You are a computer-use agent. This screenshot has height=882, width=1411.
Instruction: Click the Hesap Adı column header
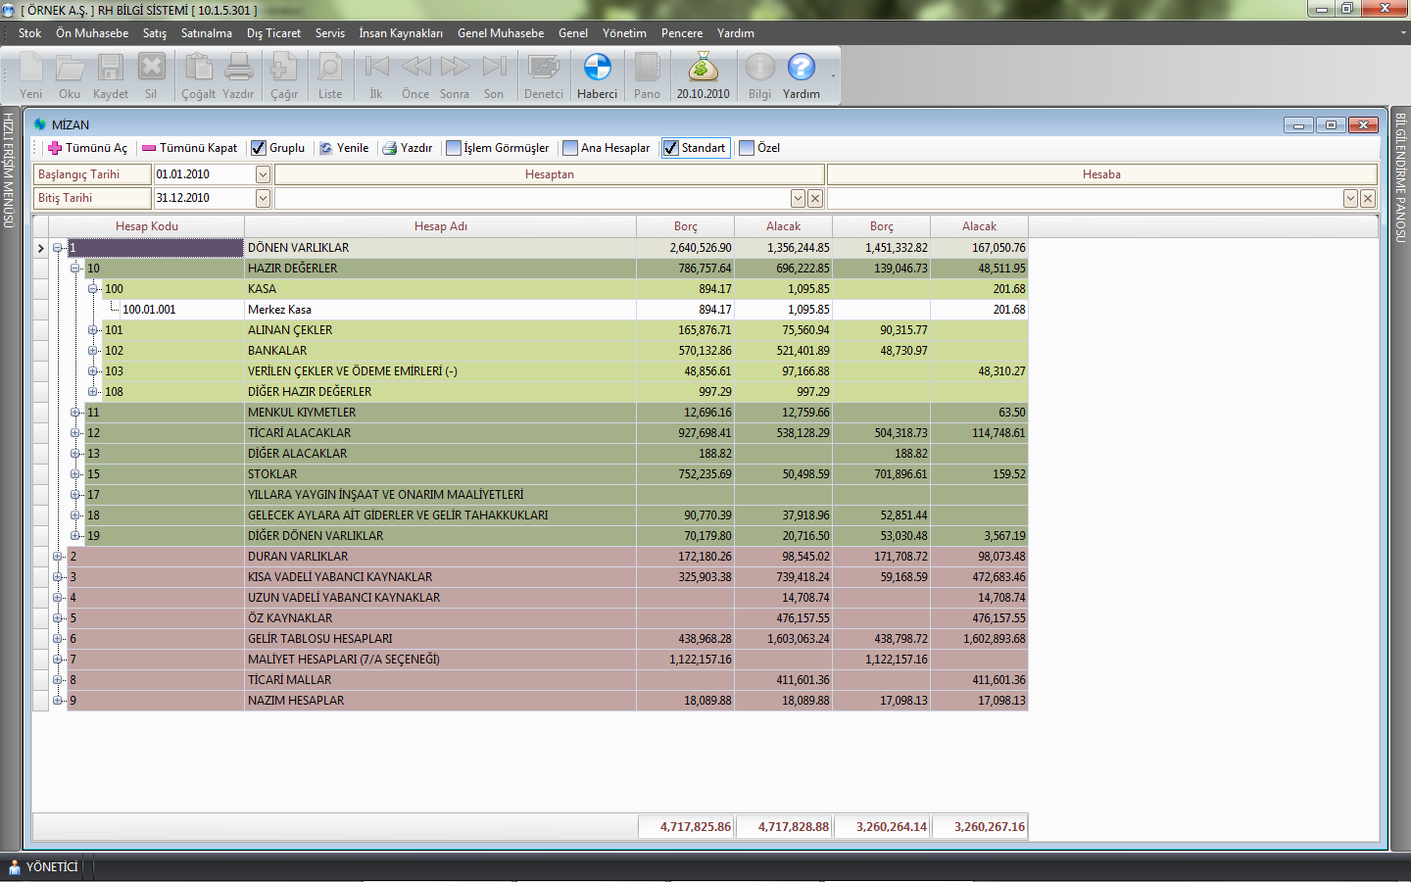click(440, 226)
